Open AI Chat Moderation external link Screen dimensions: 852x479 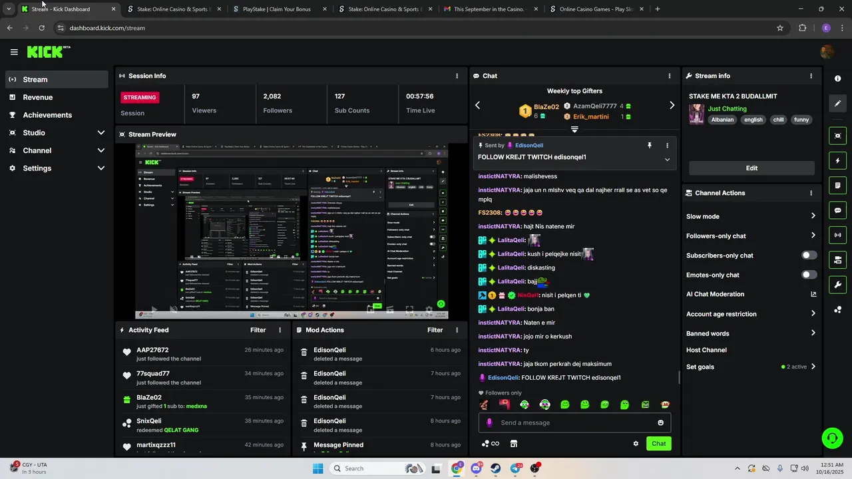point(813,294)
